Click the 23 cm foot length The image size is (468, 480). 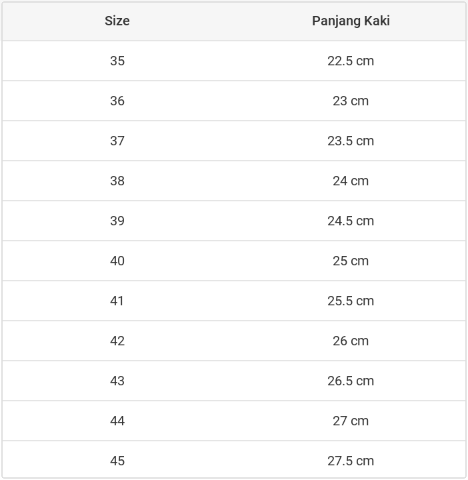click(351, 101)
